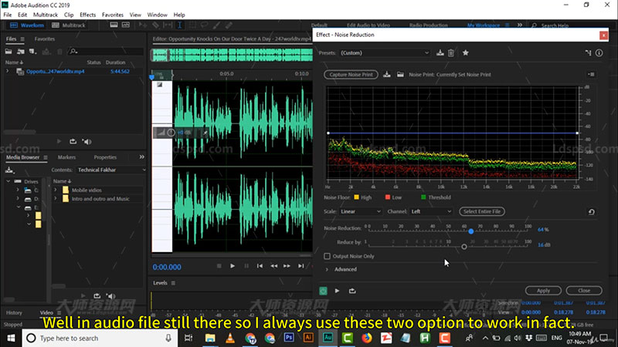
Task: Preview play in Noise Reduction dialog
Action: tap(337, 291)
